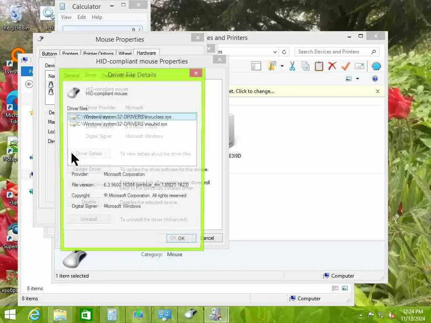Click Computer in the back Explorer status bar

pos(305,299)
